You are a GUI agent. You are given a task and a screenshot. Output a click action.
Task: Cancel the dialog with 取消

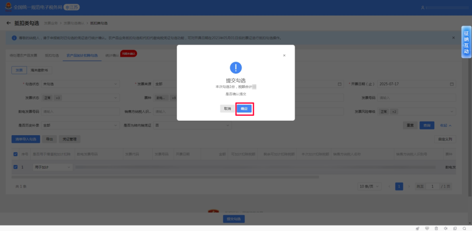227,109
